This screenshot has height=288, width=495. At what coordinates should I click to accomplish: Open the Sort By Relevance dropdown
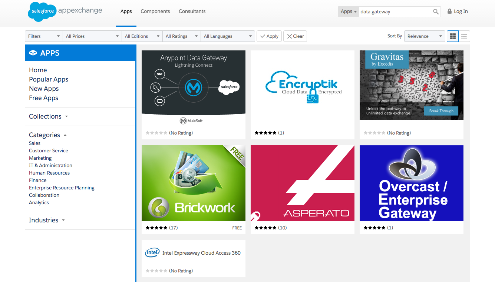click(x=425, y=36)
